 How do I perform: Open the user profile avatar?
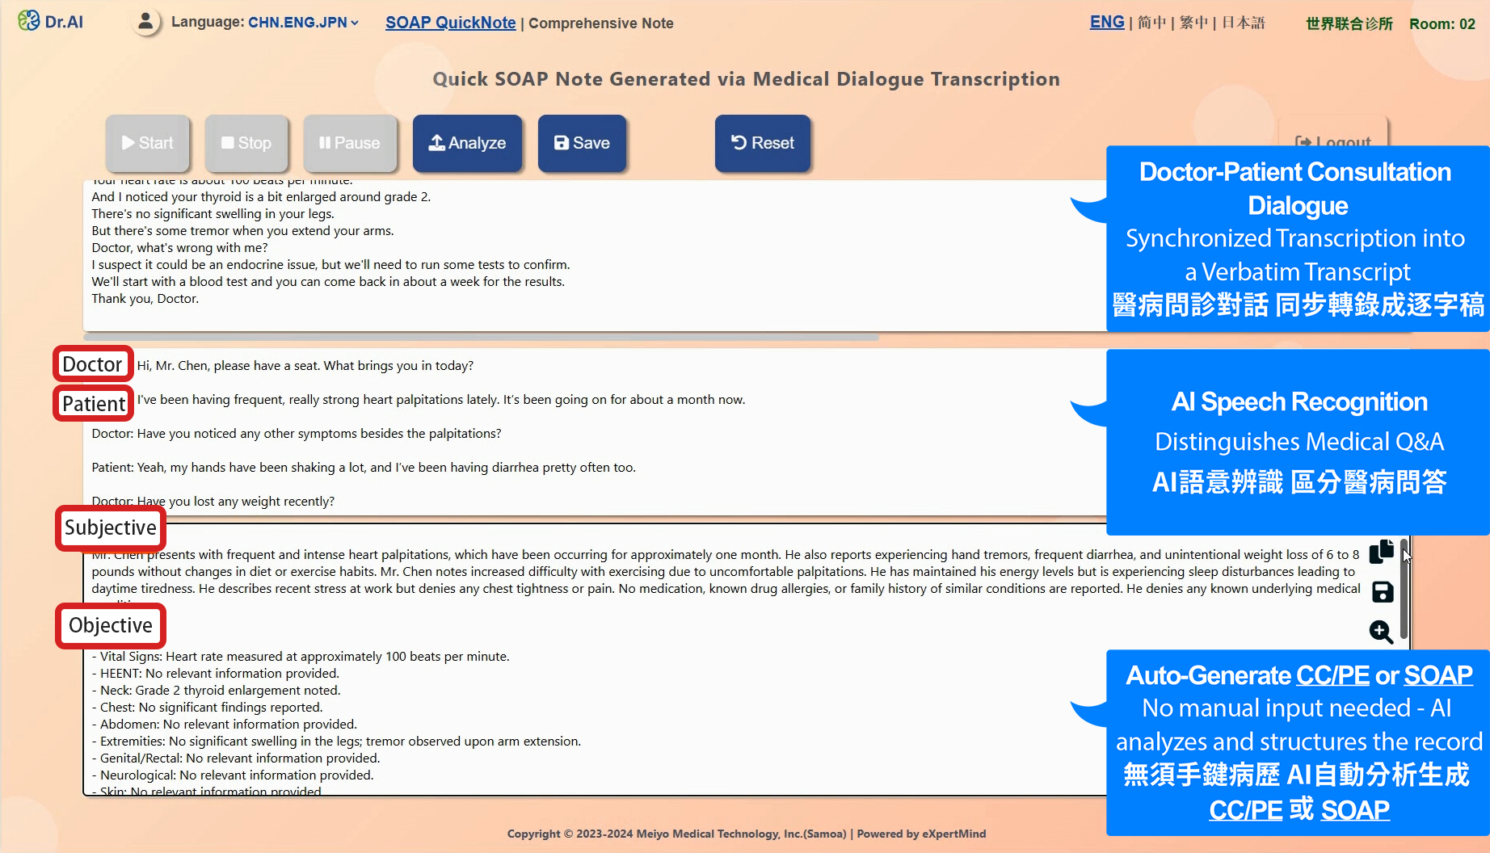pyautogui.click(x=145, y=22)
